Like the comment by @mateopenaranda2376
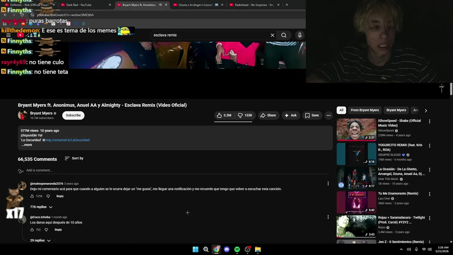453x255 pixels. (x=32, y=196)
